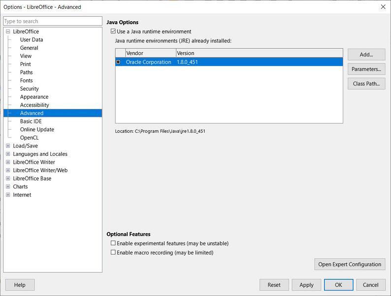Image resolution: width=391 pixels, height=296 pixels.
Task: Enable experimental features checkbox
Action: coord(113,243)
